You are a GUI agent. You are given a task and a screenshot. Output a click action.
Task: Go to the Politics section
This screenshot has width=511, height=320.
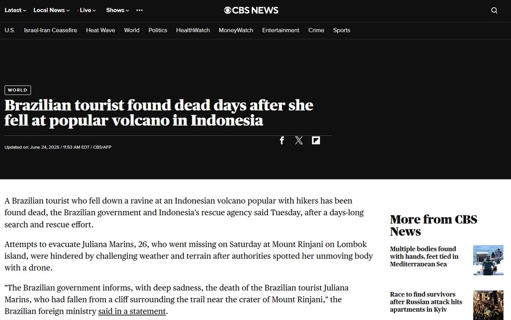158,30
